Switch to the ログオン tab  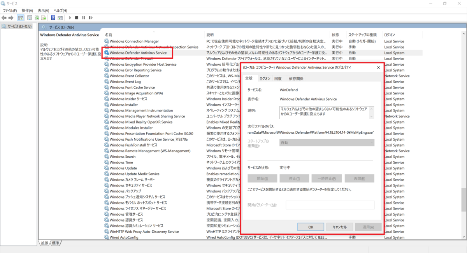point(265,79)
